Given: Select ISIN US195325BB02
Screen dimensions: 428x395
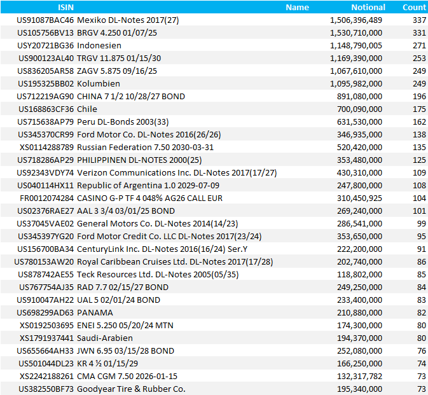Looking at the screenshot, I should click(46, 84).
